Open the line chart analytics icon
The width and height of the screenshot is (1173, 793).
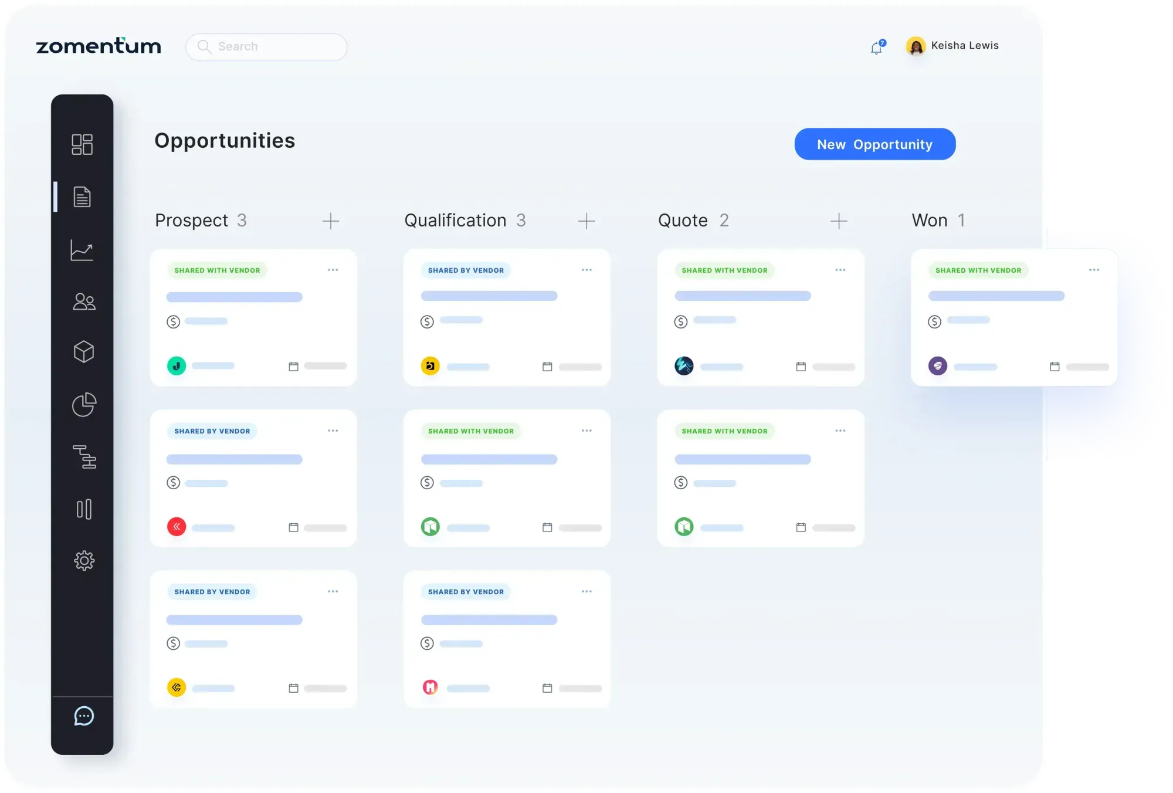pyautogui.click(x=82, y=250)
